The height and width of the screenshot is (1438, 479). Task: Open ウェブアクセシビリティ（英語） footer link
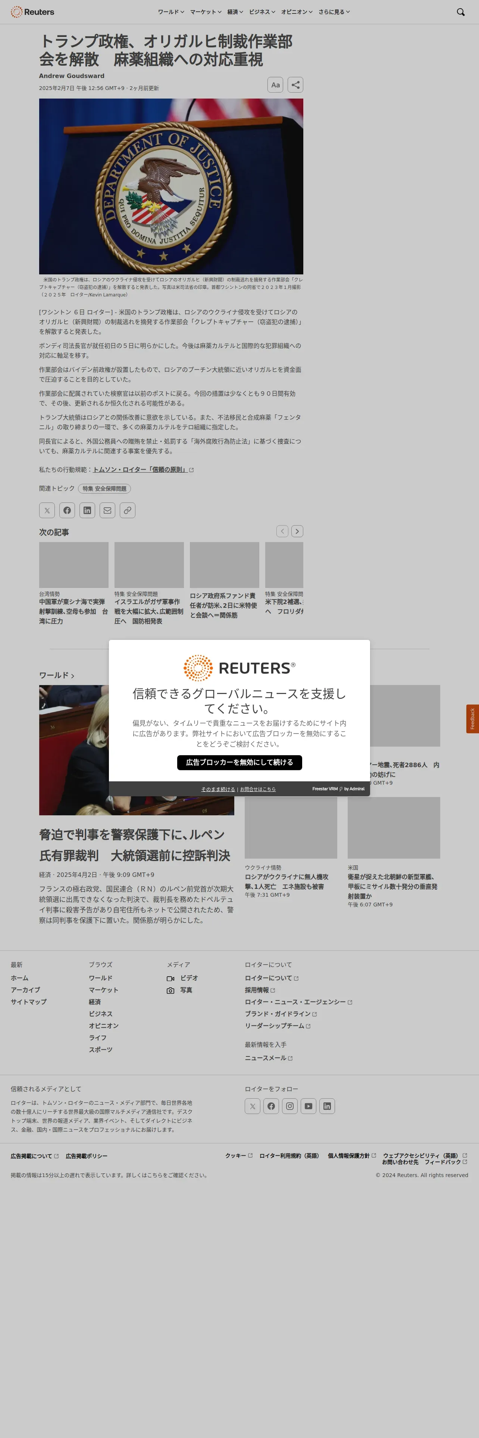(425, 1155)
